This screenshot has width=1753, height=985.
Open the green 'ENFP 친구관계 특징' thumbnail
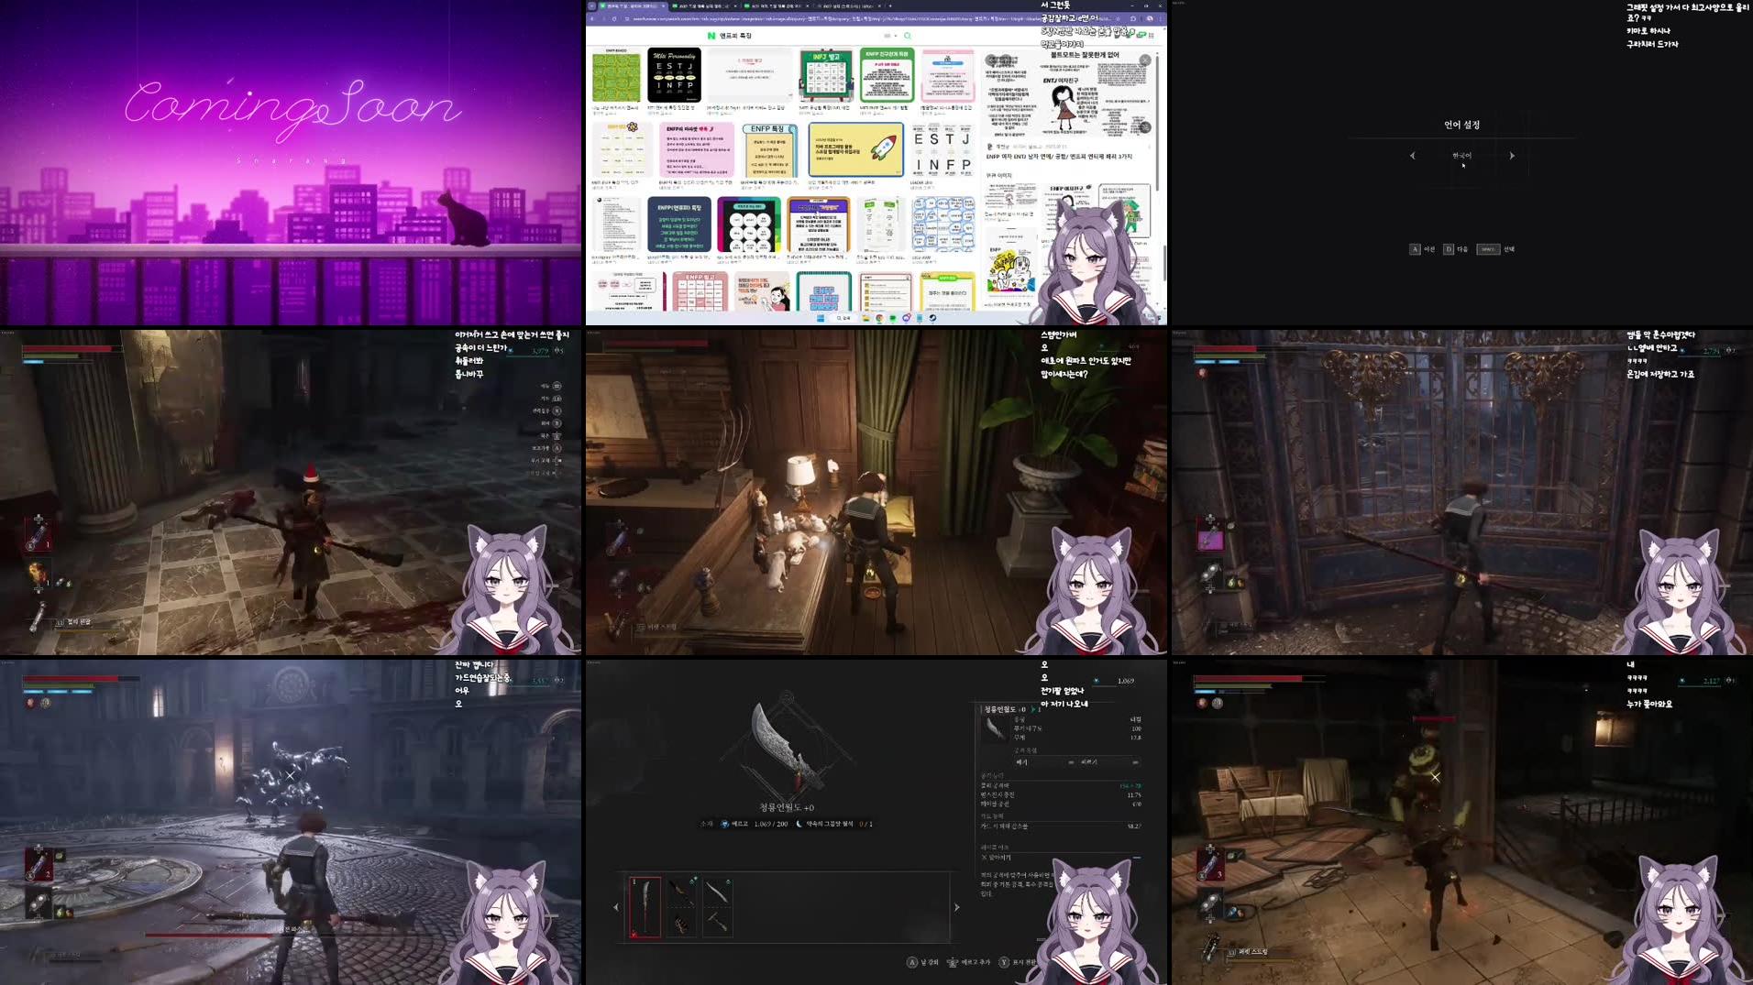tap(887, 75)
